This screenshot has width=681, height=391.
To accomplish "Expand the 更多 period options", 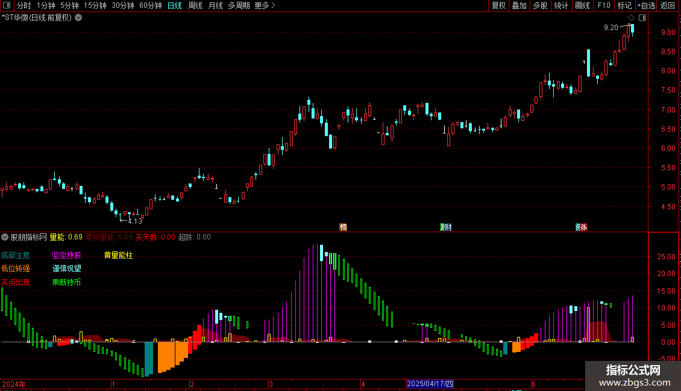I will click(x=265, y=5).
